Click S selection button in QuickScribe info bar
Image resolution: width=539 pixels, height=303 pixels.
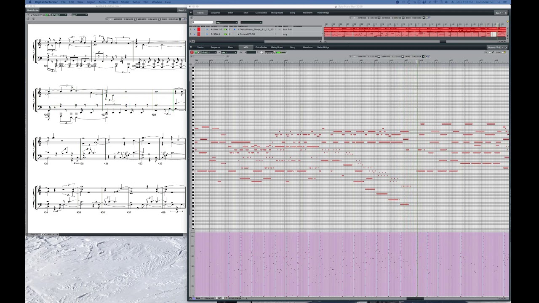(107, 19)
